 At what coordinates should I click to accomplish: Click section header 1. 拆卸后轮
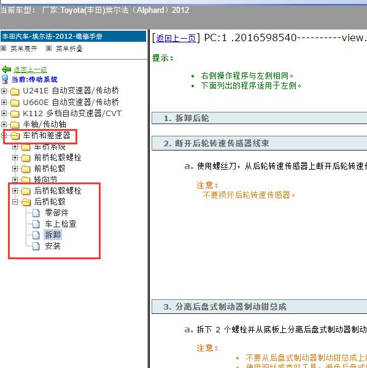260,118
